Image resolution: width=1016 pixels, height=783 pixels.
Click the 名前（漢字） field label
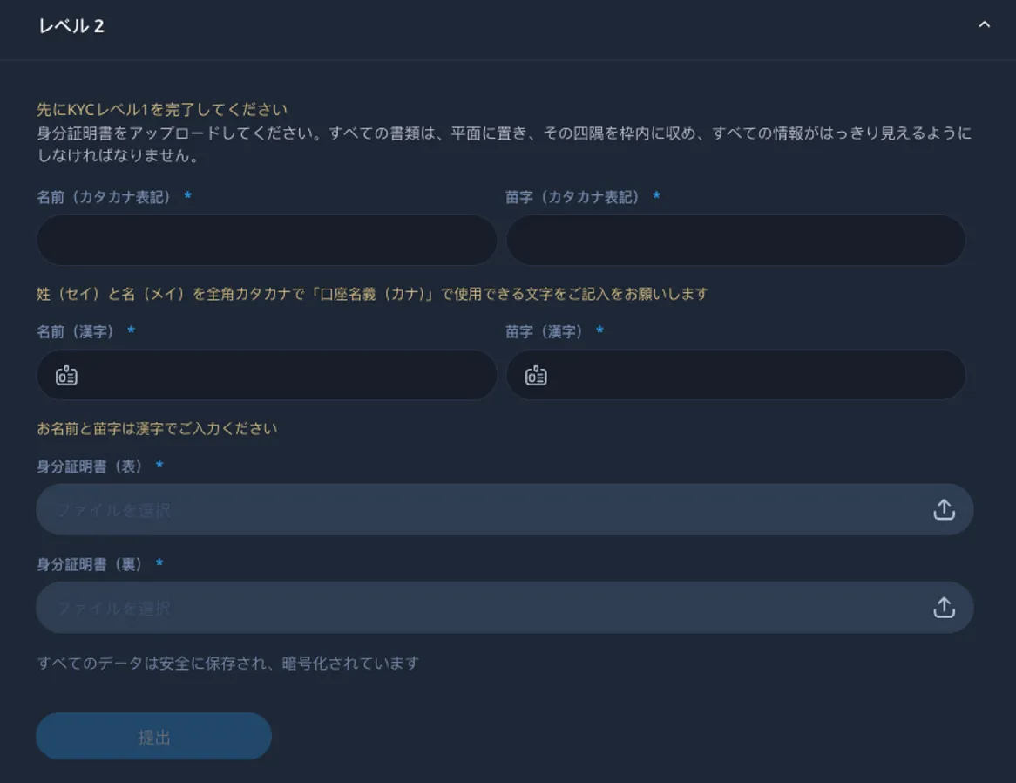tap(76, 331)
